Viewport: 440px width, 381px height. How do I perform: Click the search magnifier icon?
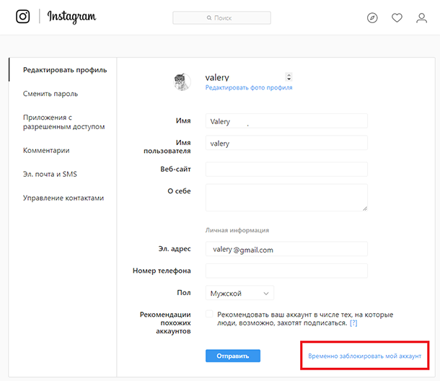209,18
